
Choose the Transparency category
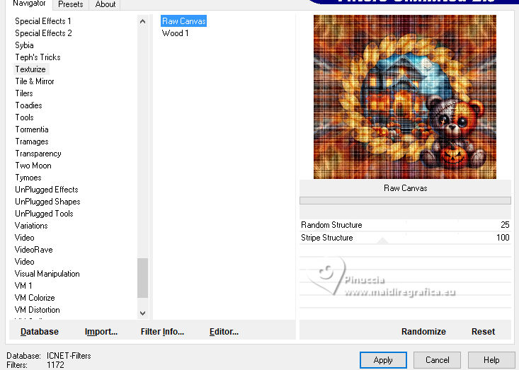[x=38, y=154]
